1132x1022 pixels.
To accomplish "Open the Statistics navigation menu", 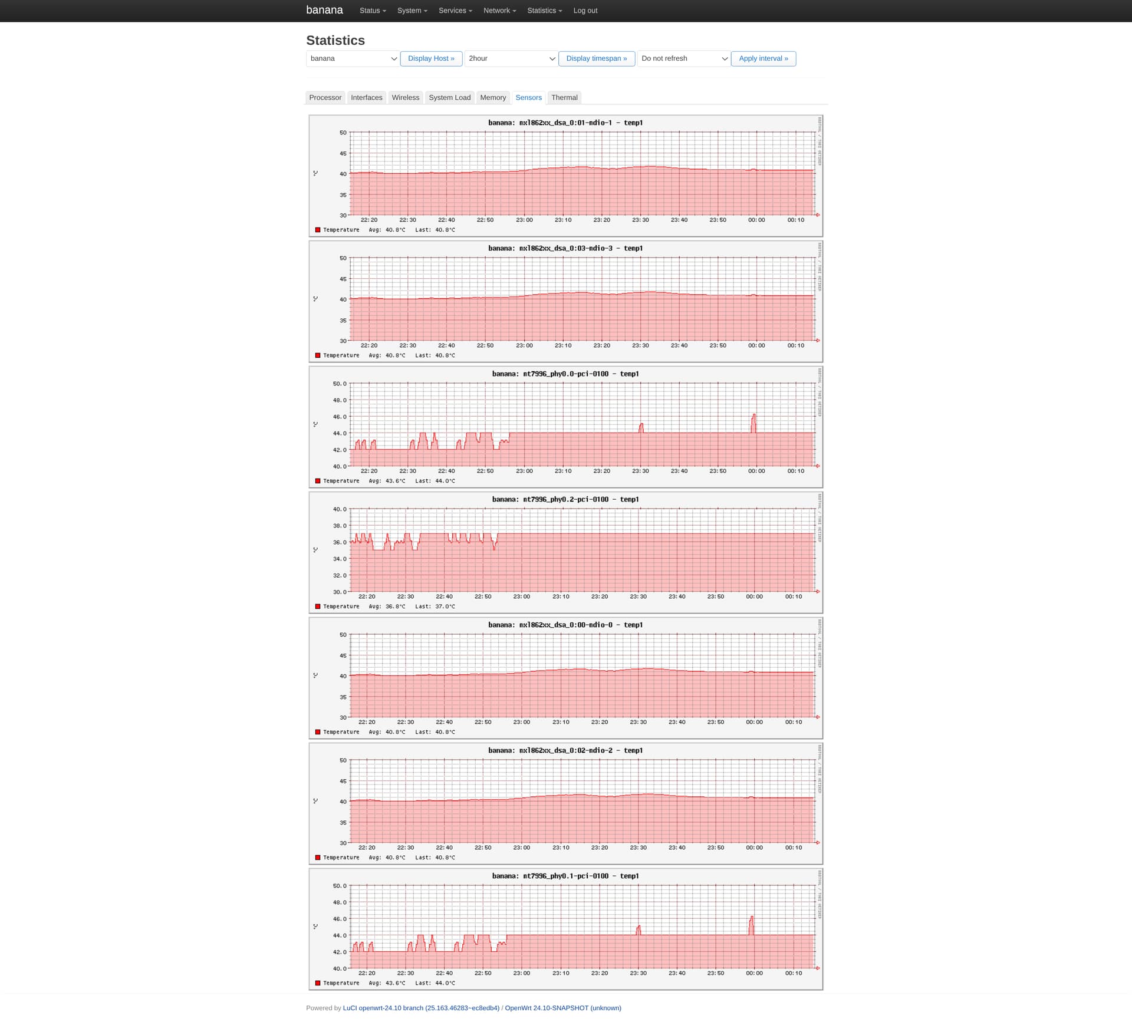I will [544, 11].
